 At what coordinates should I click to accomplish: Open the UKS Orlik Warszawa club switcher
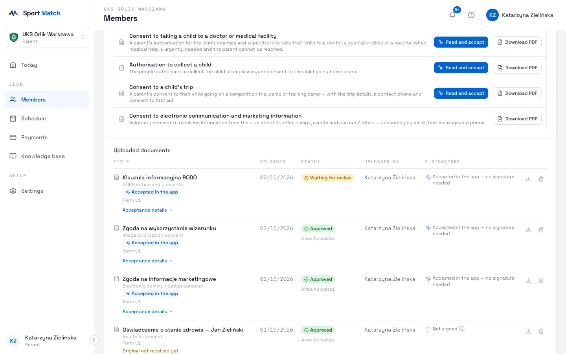[47, 37]
